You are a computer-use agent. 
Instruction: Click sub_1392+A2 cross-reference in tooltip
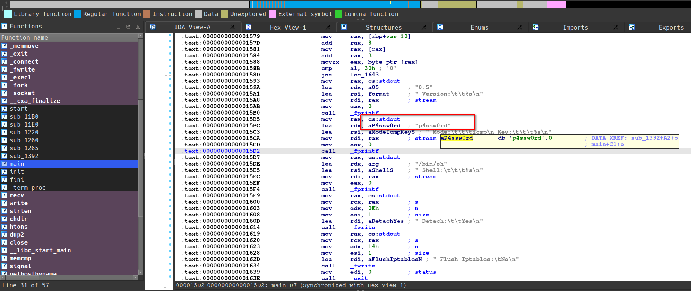[x=652, y=138]
